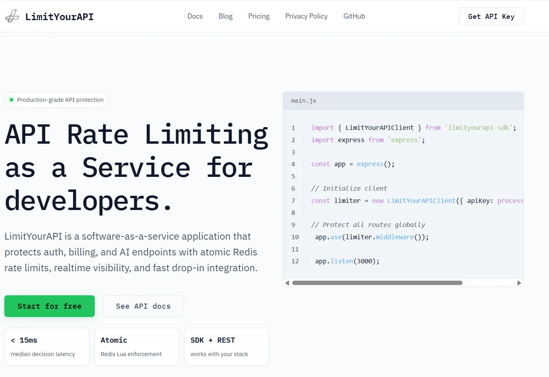Click the '< 15ms' latency stat card
Screen dimensions: 549x377
[47, 347]
